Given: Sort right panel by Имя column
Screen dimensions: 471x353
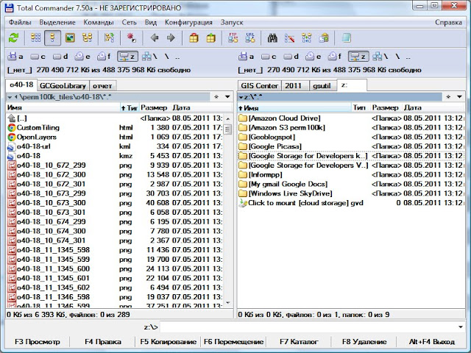Looking at the screenshot, I should pyautogui.click(x=294, y=107).
